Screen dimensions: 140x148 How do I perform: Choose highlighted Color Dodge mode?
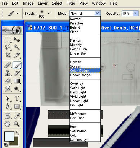coord(85,71)
